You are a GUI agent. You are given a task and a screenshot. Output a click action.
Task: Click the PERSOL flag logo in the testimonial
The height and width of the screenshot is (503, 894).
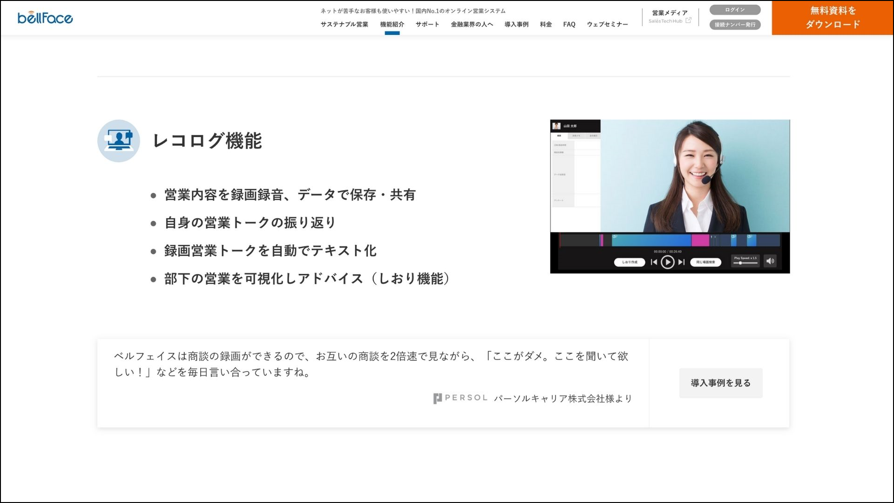(438, 398)
